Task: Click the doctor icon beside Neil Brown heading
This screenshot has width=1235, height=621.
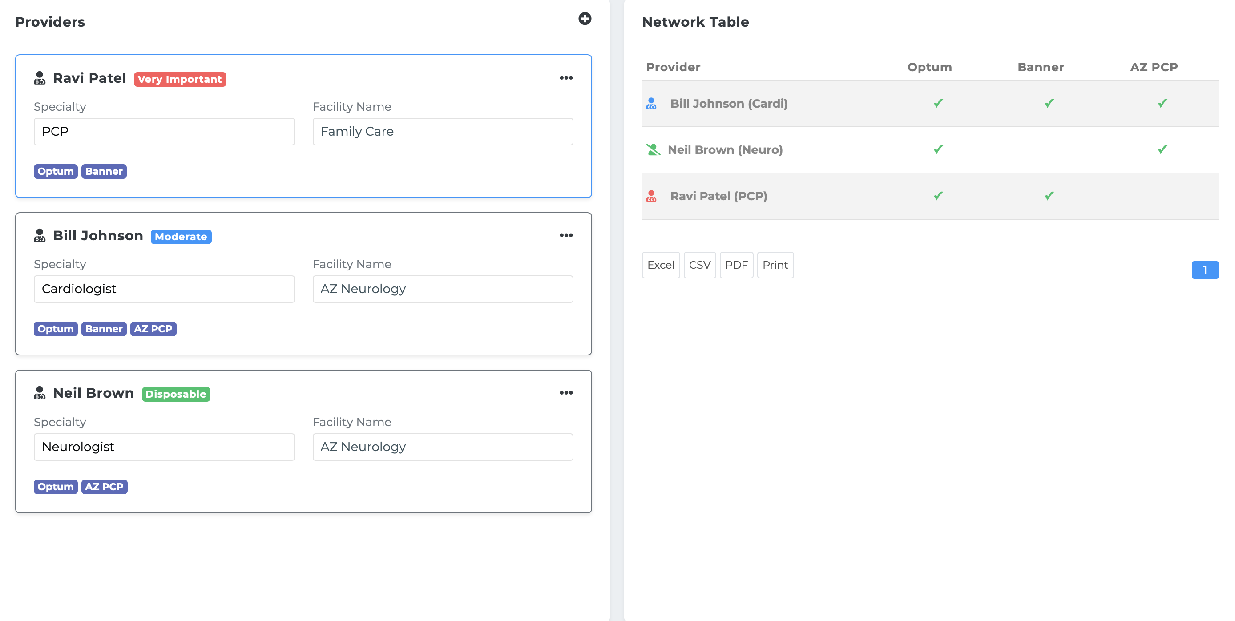Action: (x=40, y=393)
